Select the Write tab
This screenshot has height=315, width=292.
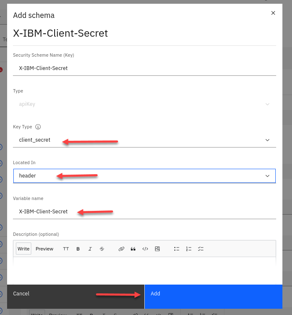23,249
